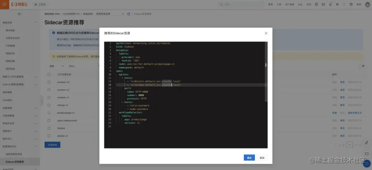Check the details-v1 row checkbox
The image size is (372, 170).
pos(49,136)
